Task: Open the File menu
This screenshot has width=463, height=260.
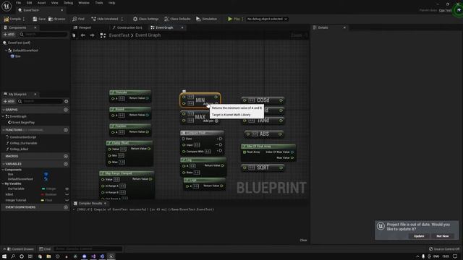Action: pos(18,3)
